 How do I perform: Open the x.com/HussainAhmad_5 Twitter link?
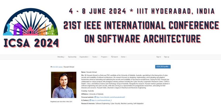click(x=101, y=100)
